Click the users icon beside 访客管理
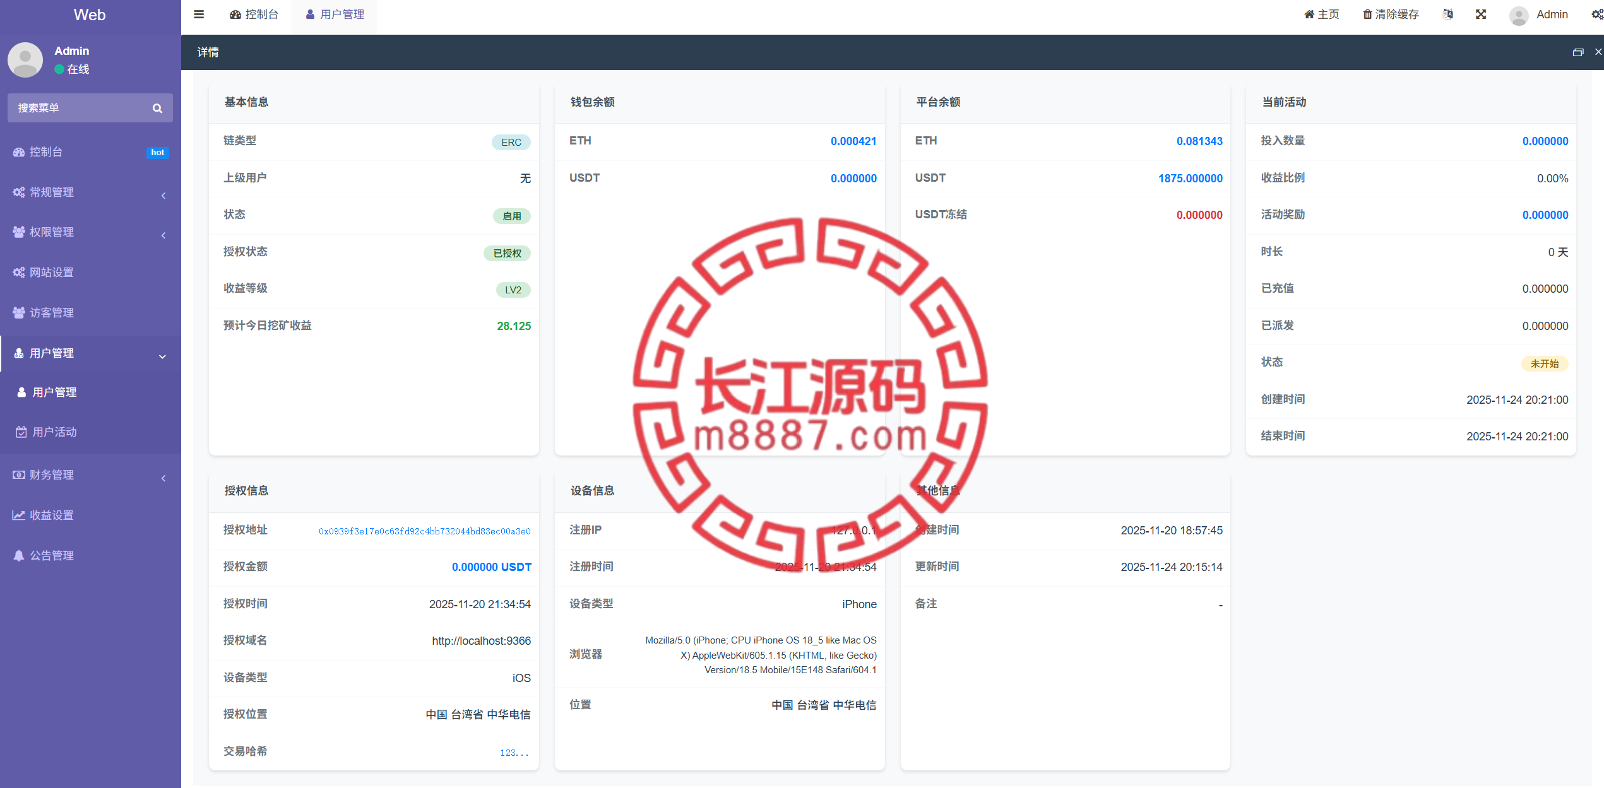 tap(19, 313)
